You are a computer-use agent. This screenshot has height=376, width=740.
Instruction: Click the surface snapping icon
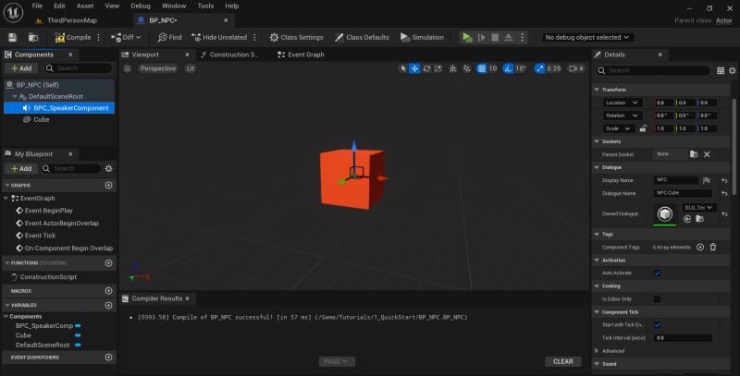pos(467,68)
